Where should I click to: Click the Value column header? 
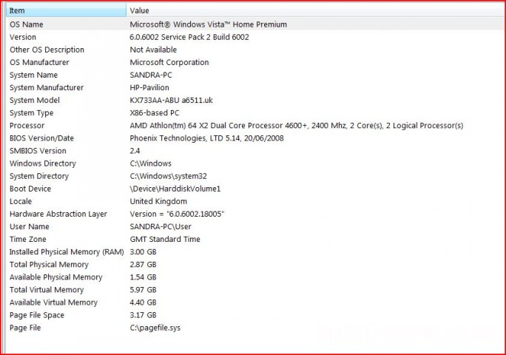click(317, 10)
